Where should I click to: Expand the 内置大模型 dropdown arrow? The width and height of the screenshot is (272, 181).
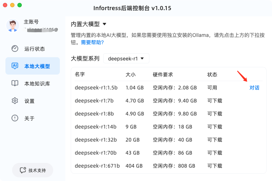(104, 24)
